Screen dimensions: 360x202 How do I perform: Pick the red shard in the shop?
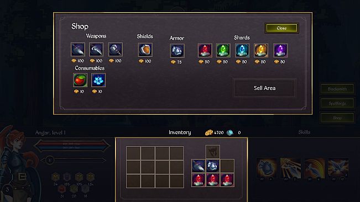(x=205, y=50)
